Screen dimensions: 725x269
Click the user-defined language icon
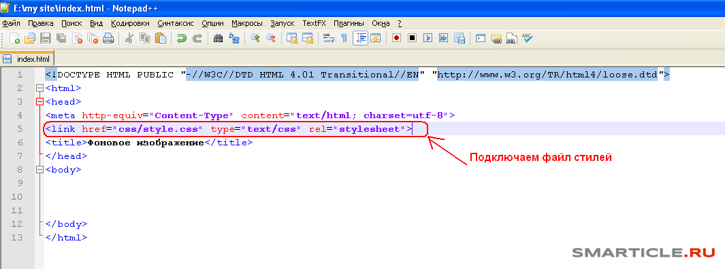tap(375, 38)
